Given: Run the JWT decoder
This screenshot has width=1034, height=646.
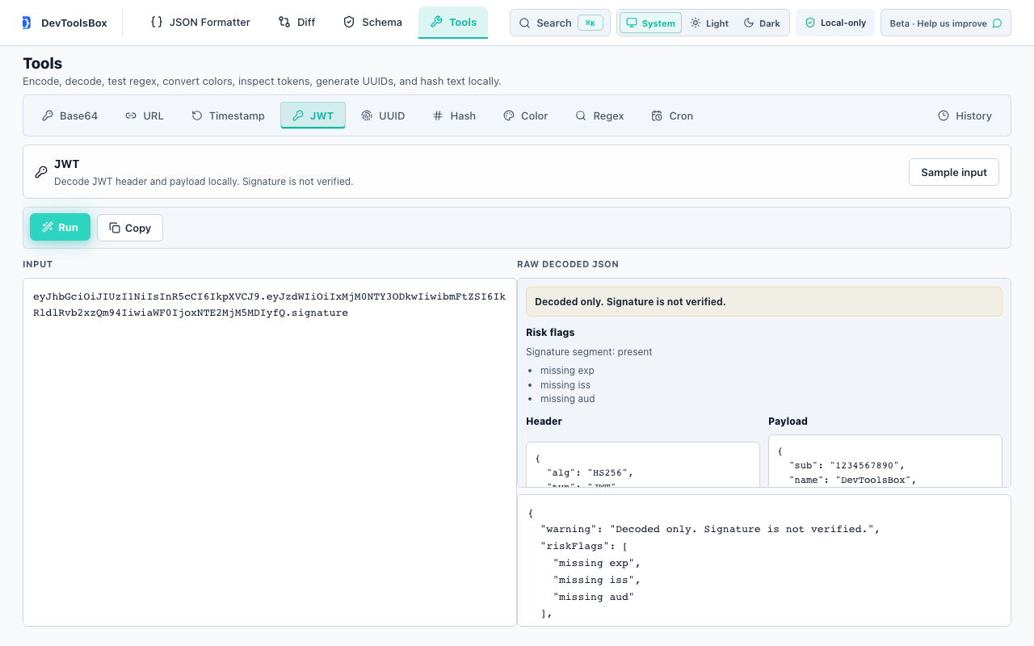Looking at the screenshot, I should (60, 227).
